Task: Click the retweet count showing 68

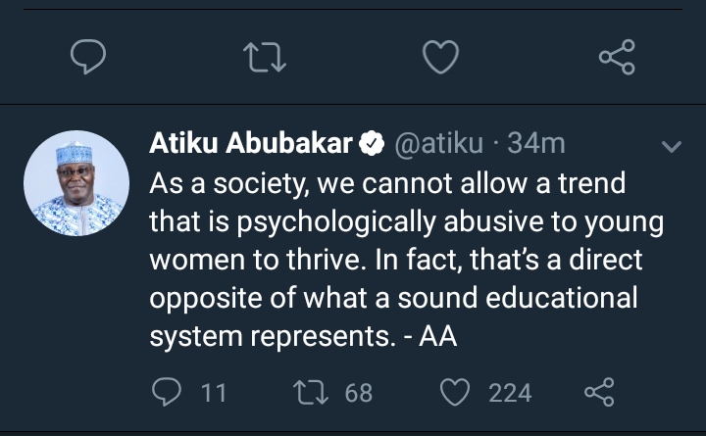Action: (359, 393)
